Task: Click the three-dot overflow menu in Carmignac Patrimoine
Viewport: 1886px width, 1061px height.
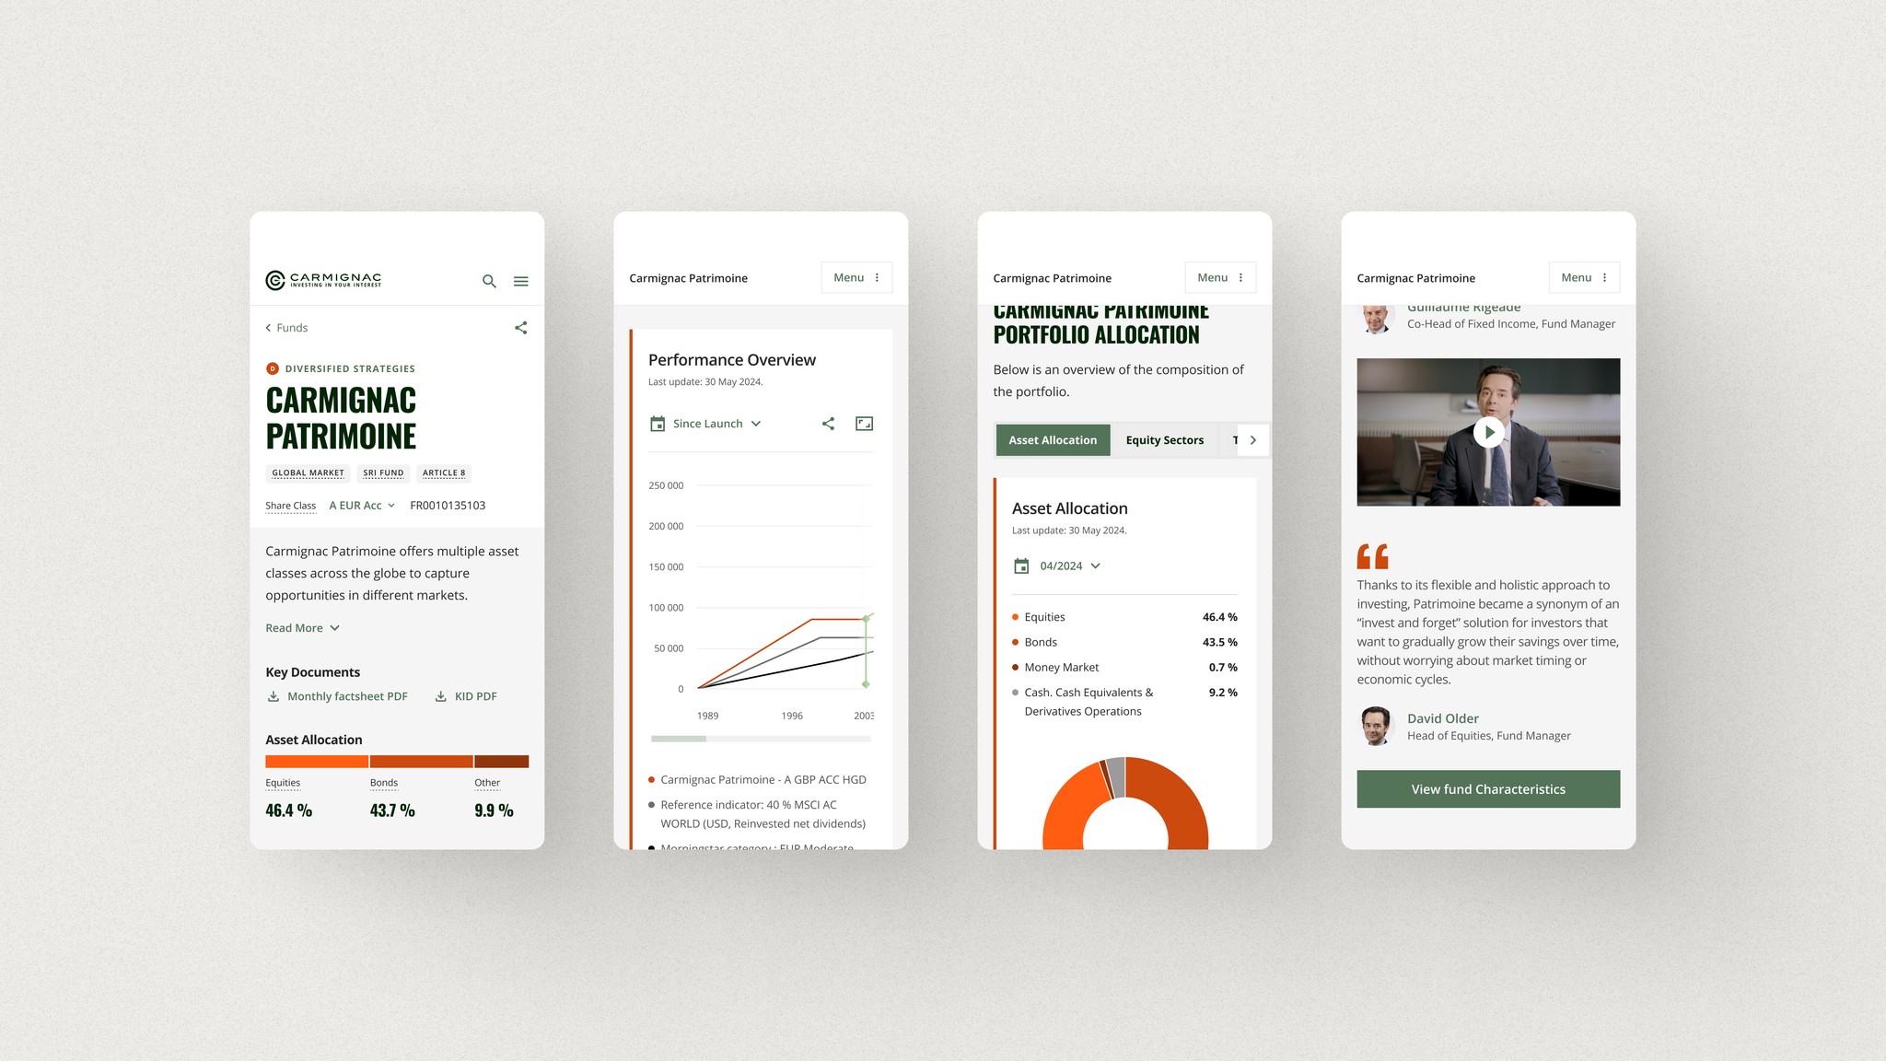Action: [876, 277]
